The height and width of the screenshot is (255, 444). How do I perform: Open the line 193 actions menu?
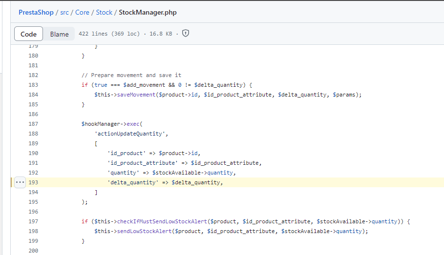pyautogui.click(x=20, y=182)
